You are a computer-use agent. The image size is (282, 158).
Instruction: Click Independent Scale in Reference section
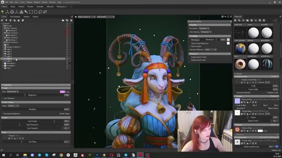coord(198,60)
